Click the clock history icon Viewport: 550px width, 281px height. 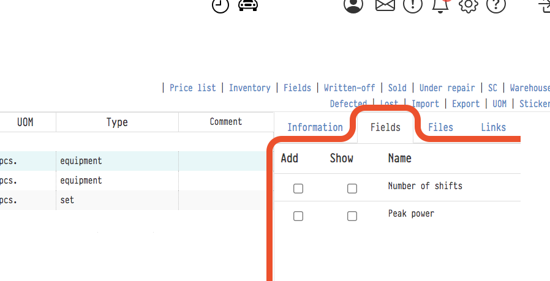pos(220,6)
